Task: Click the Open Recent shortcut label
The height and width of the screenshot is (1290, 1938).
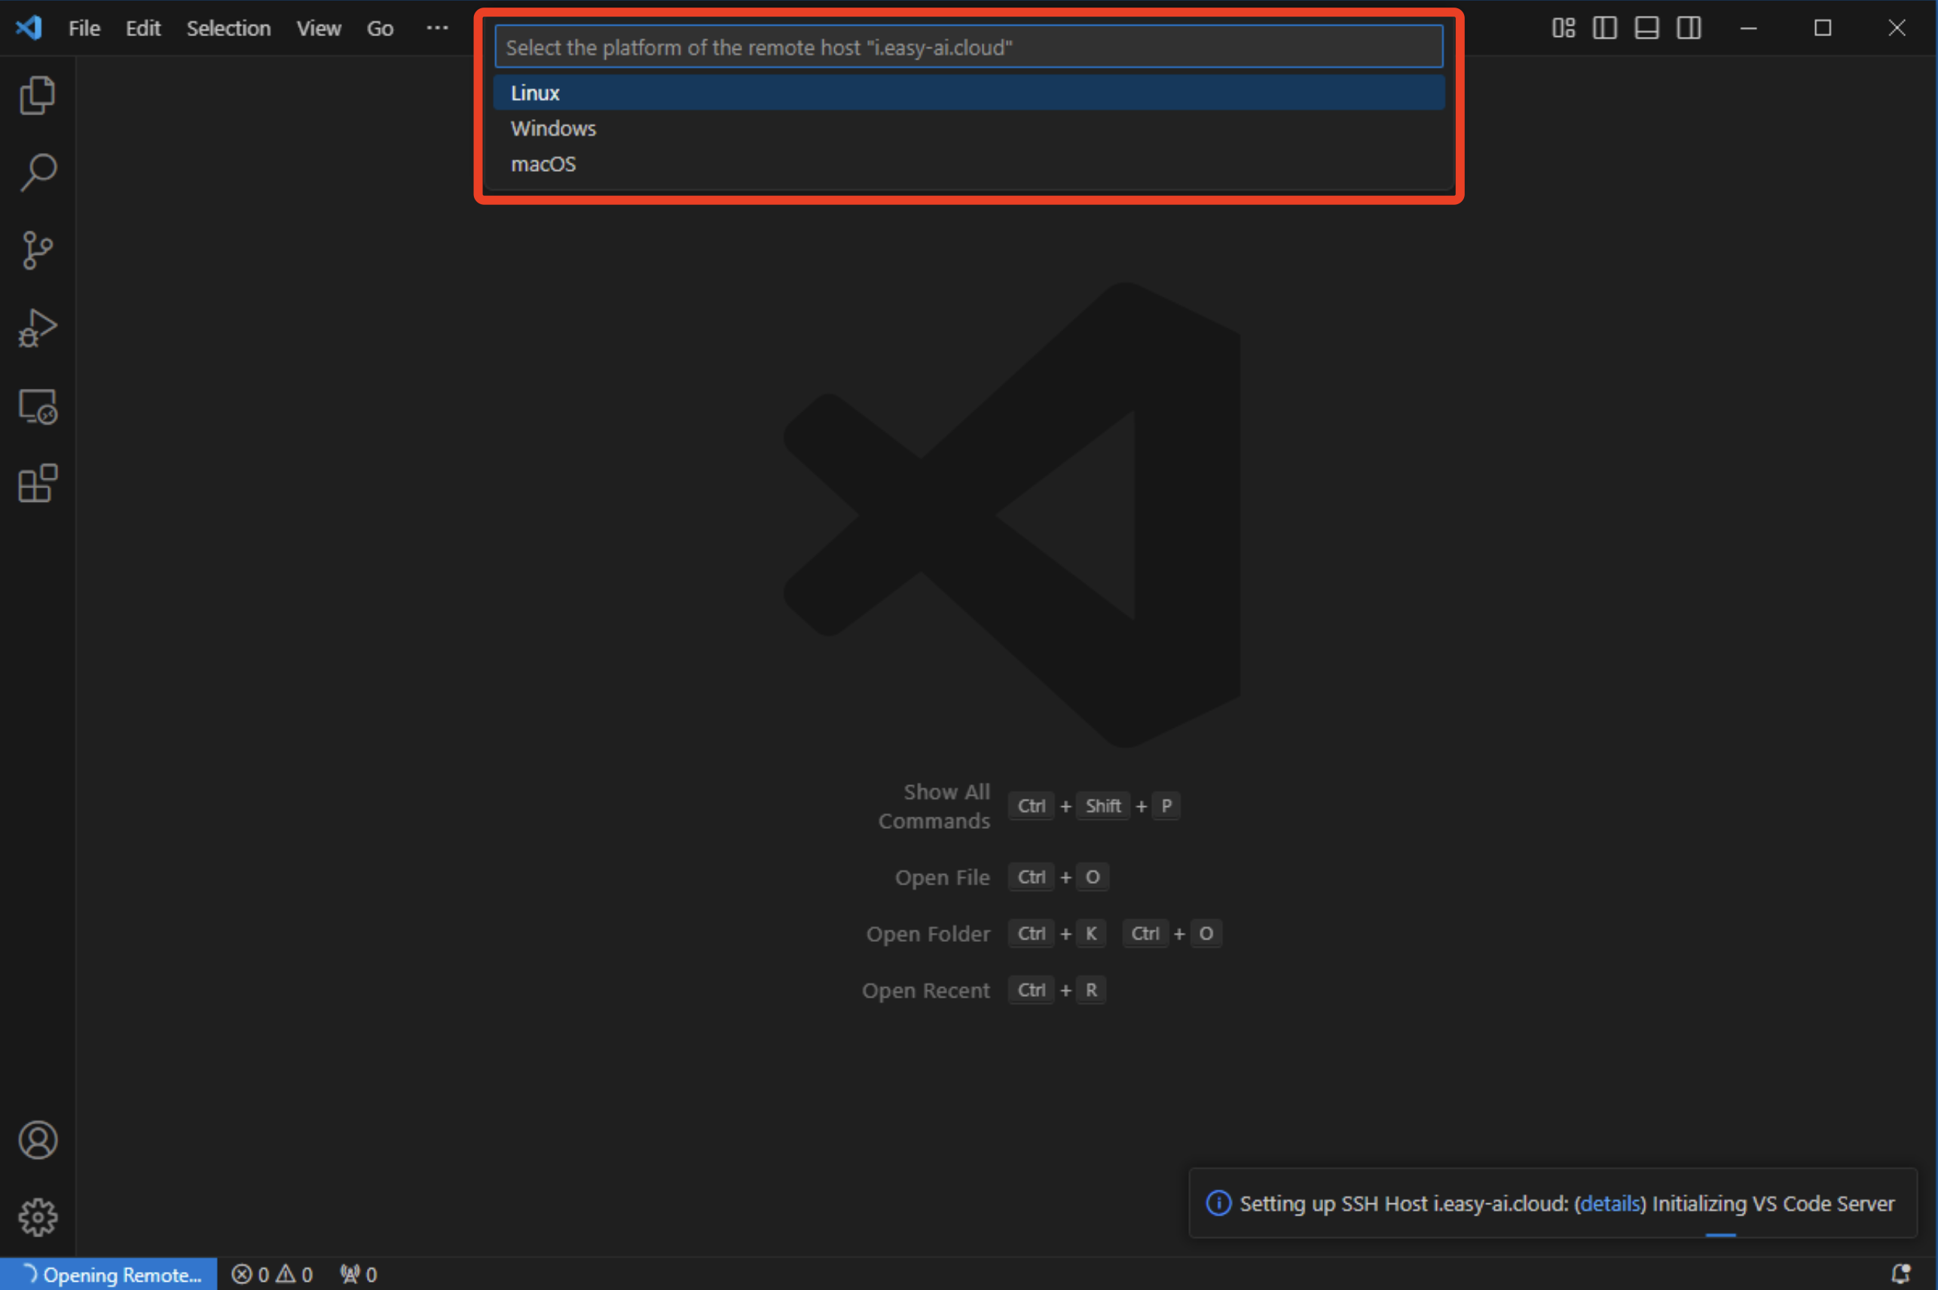Action: pos(925,991)
